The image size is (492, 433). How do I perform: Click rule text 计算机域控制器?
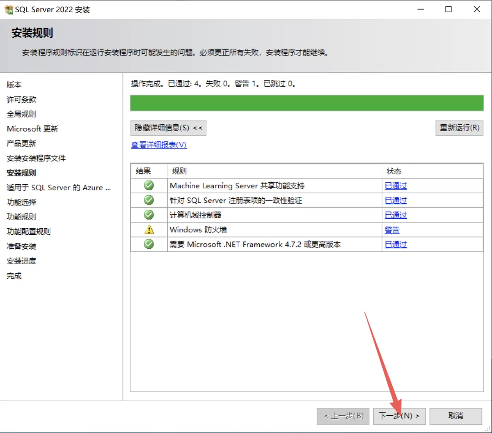[195, 215]
